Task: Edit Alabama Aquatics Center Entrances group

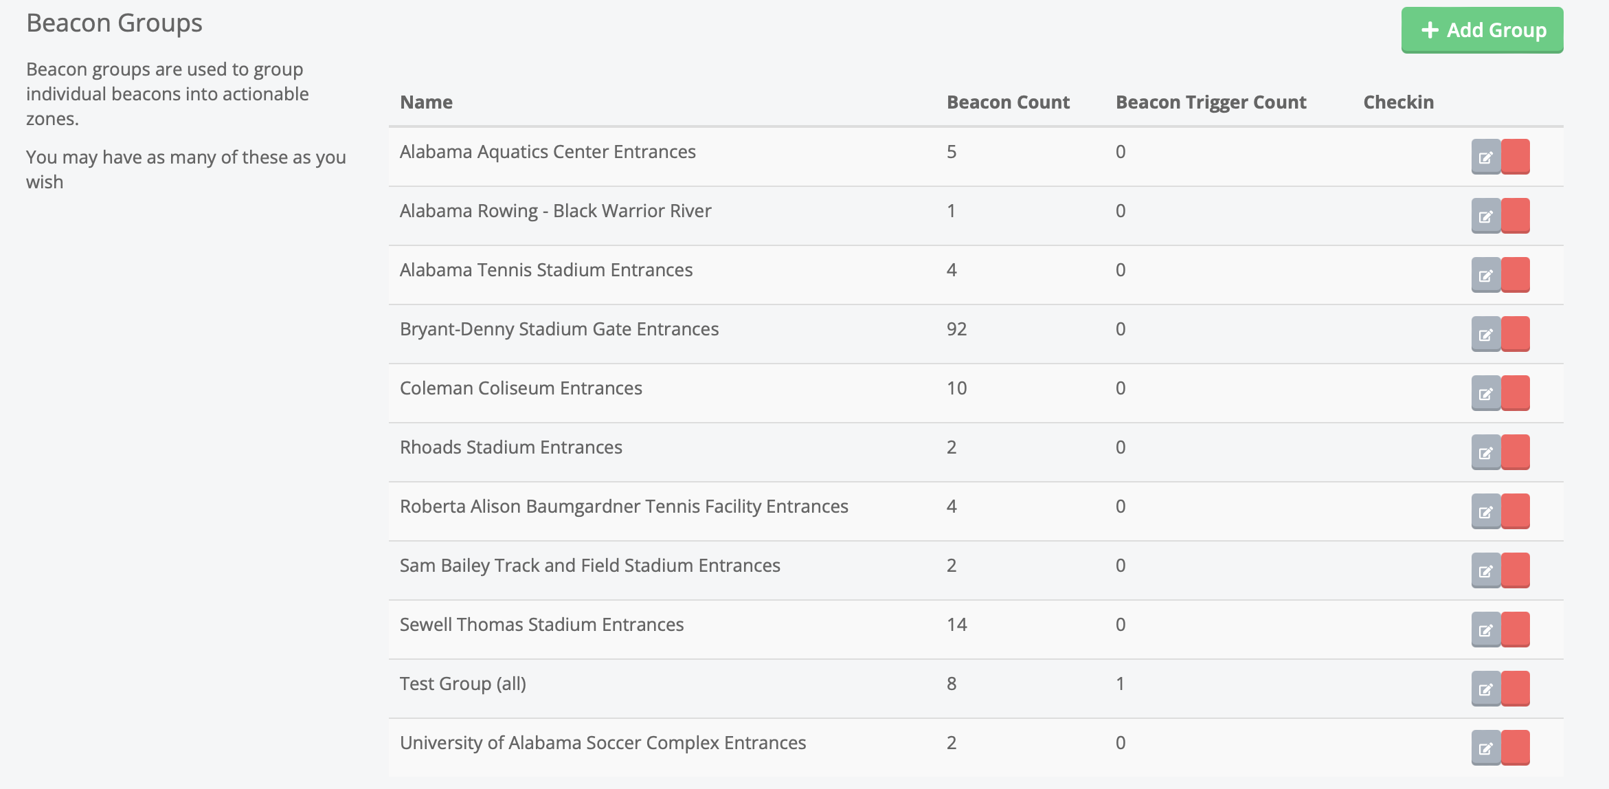Action: pyautogui.click(x=1486, y=157)
